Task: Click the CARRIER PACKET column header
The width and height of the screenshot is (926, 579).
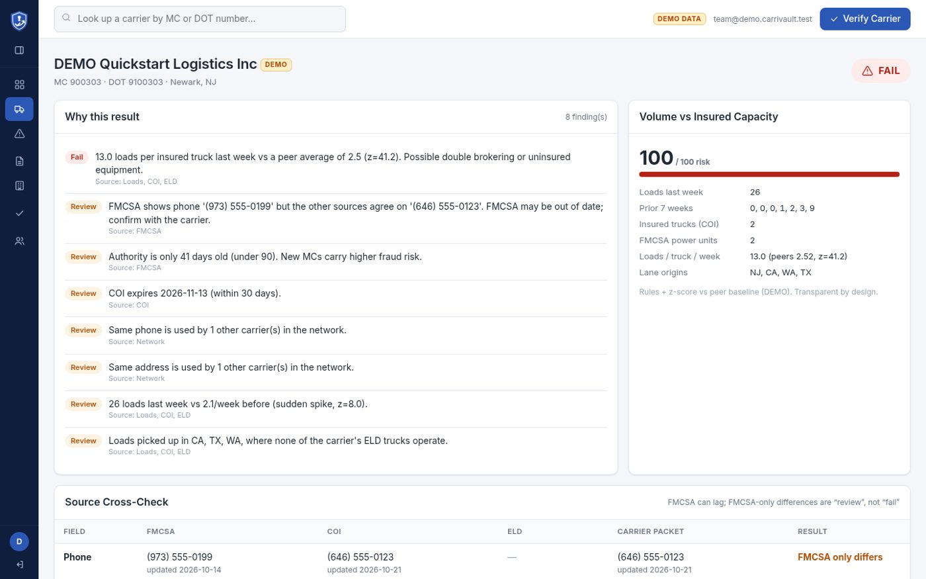Action: point(651,531)
